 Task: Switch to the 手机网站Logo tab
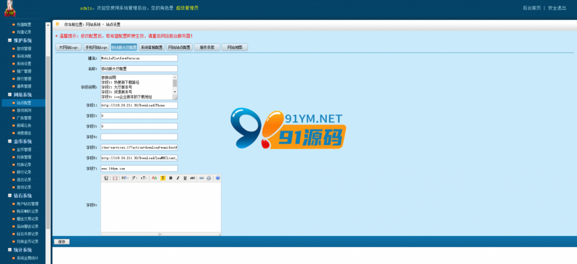pos(96,47)
